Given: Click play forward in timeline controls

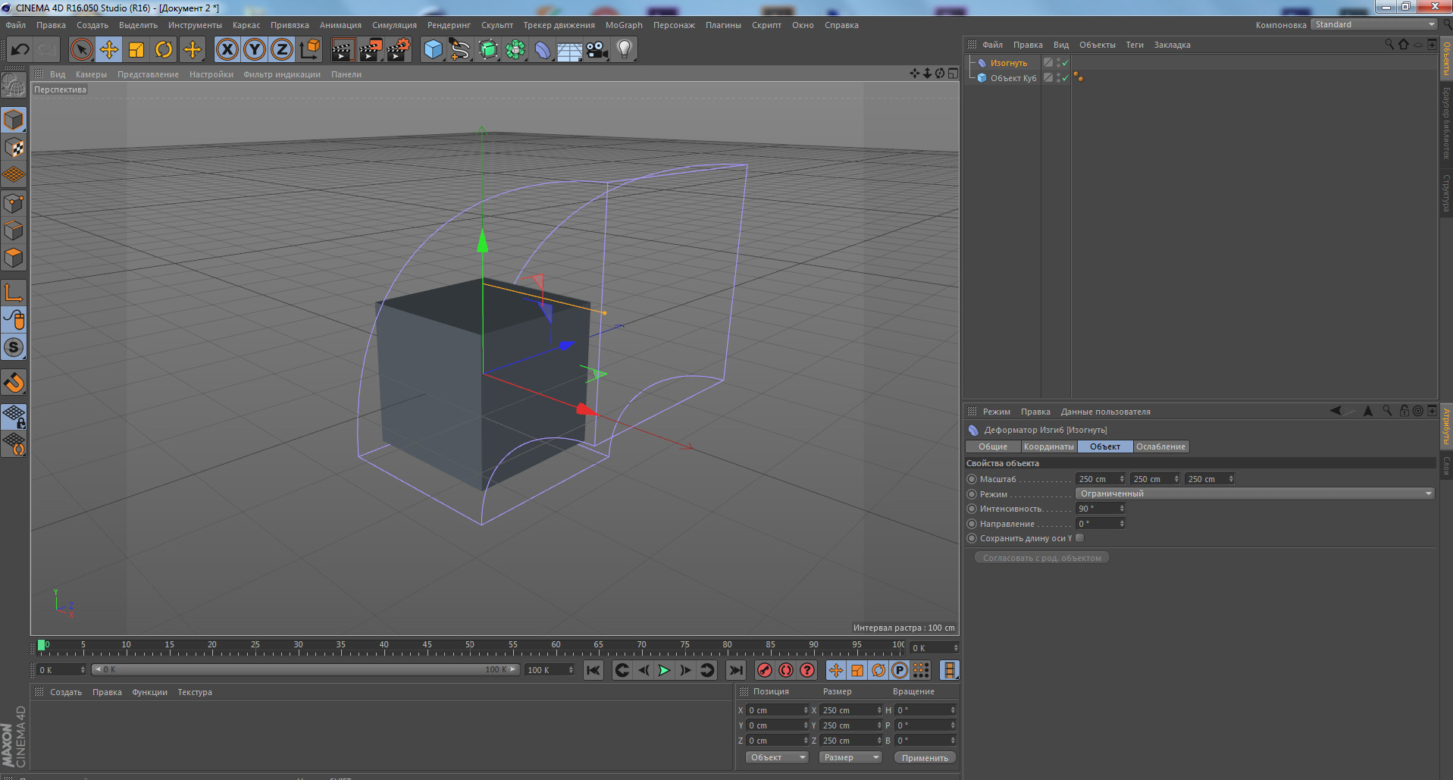Looking at the screenshot, I should (x=664, y=670).
